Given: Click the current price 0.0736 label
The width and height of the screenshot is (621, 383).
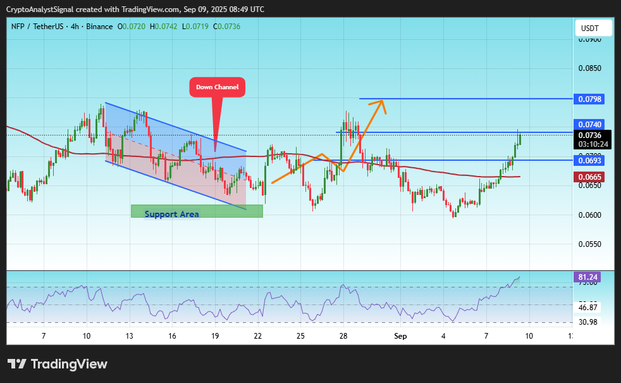Looking at the screenshot, I should coord(590,135).
